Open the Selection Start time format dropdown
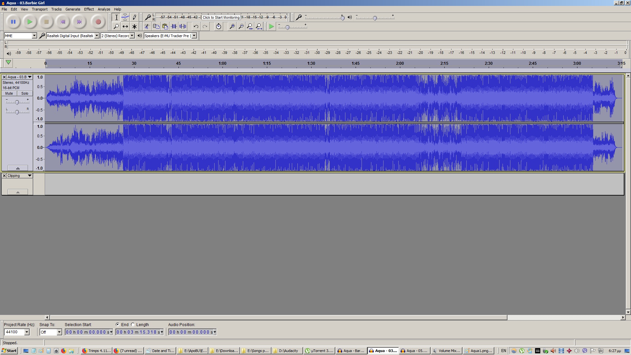This screenshot has width=631, height=355. tap(111, 332)
